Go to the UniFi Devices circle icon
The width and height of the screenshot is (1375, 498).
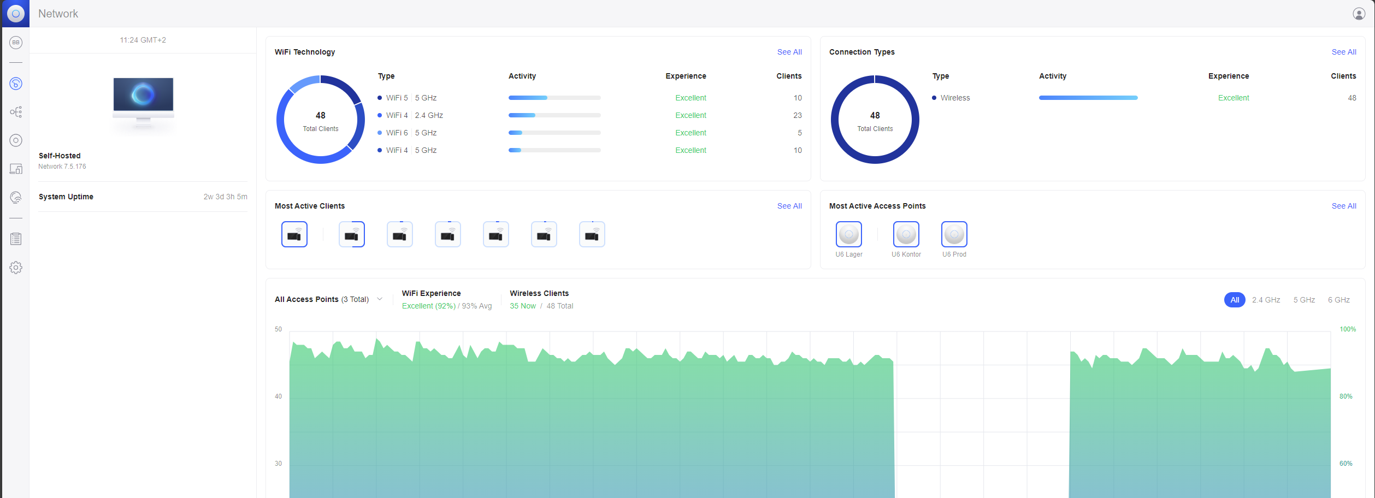pyautogui.click(x=16, y=140)
